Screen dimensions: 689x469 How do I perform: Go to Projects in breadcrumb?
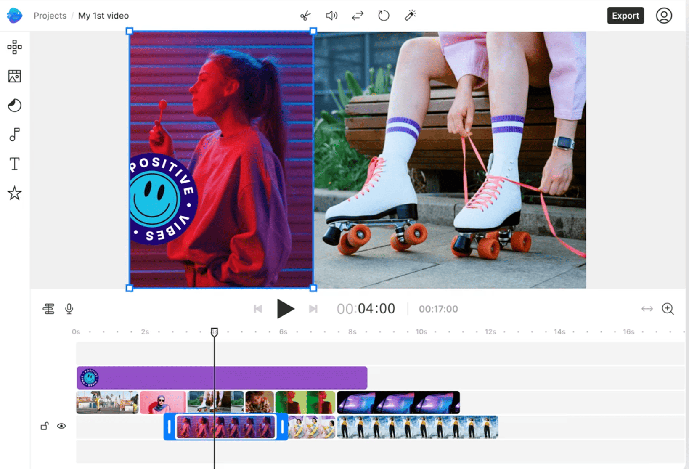tap(50, 16)
